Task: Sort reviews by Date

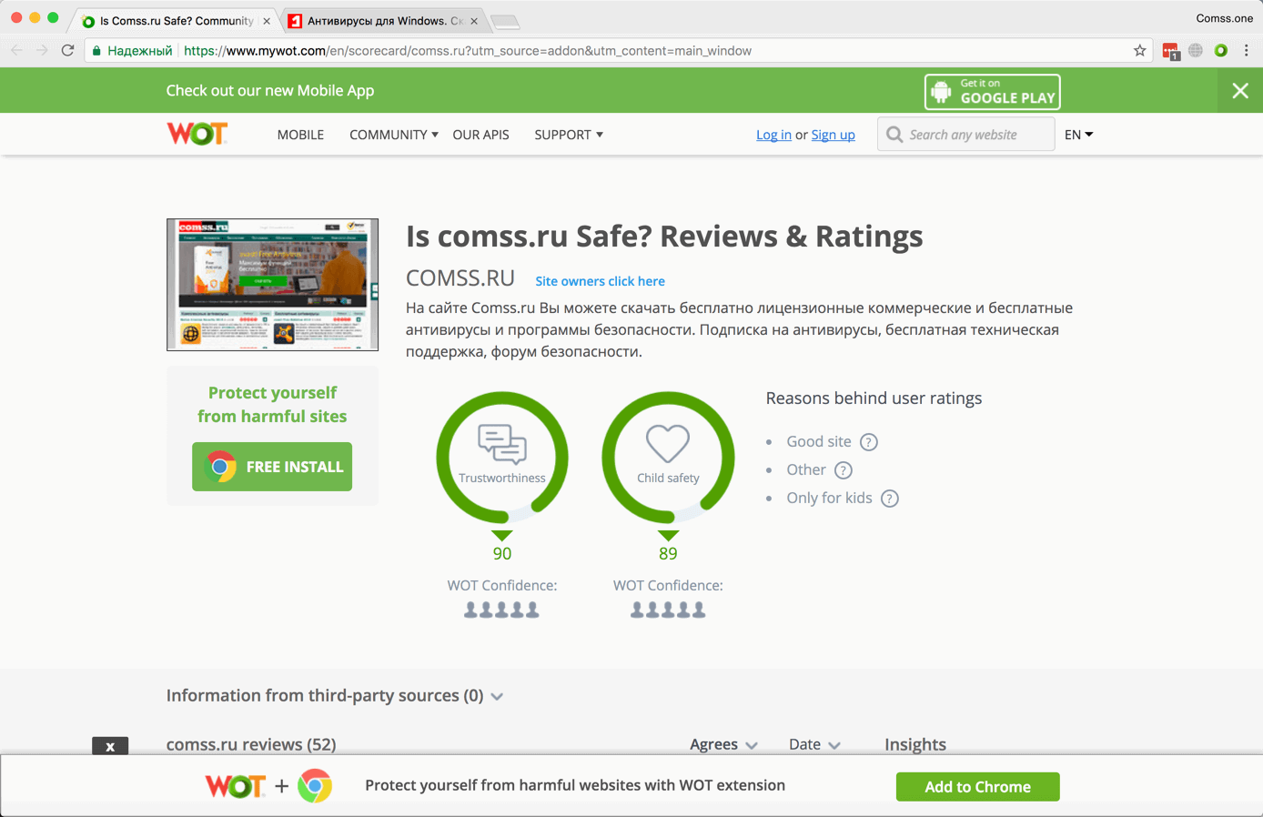Action: [x=814, y=744]
